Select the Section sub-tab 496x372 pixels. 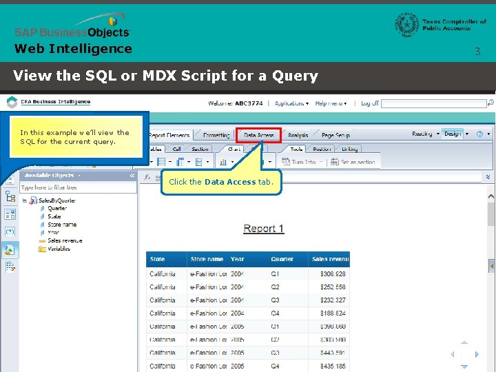tap(200, 149)
